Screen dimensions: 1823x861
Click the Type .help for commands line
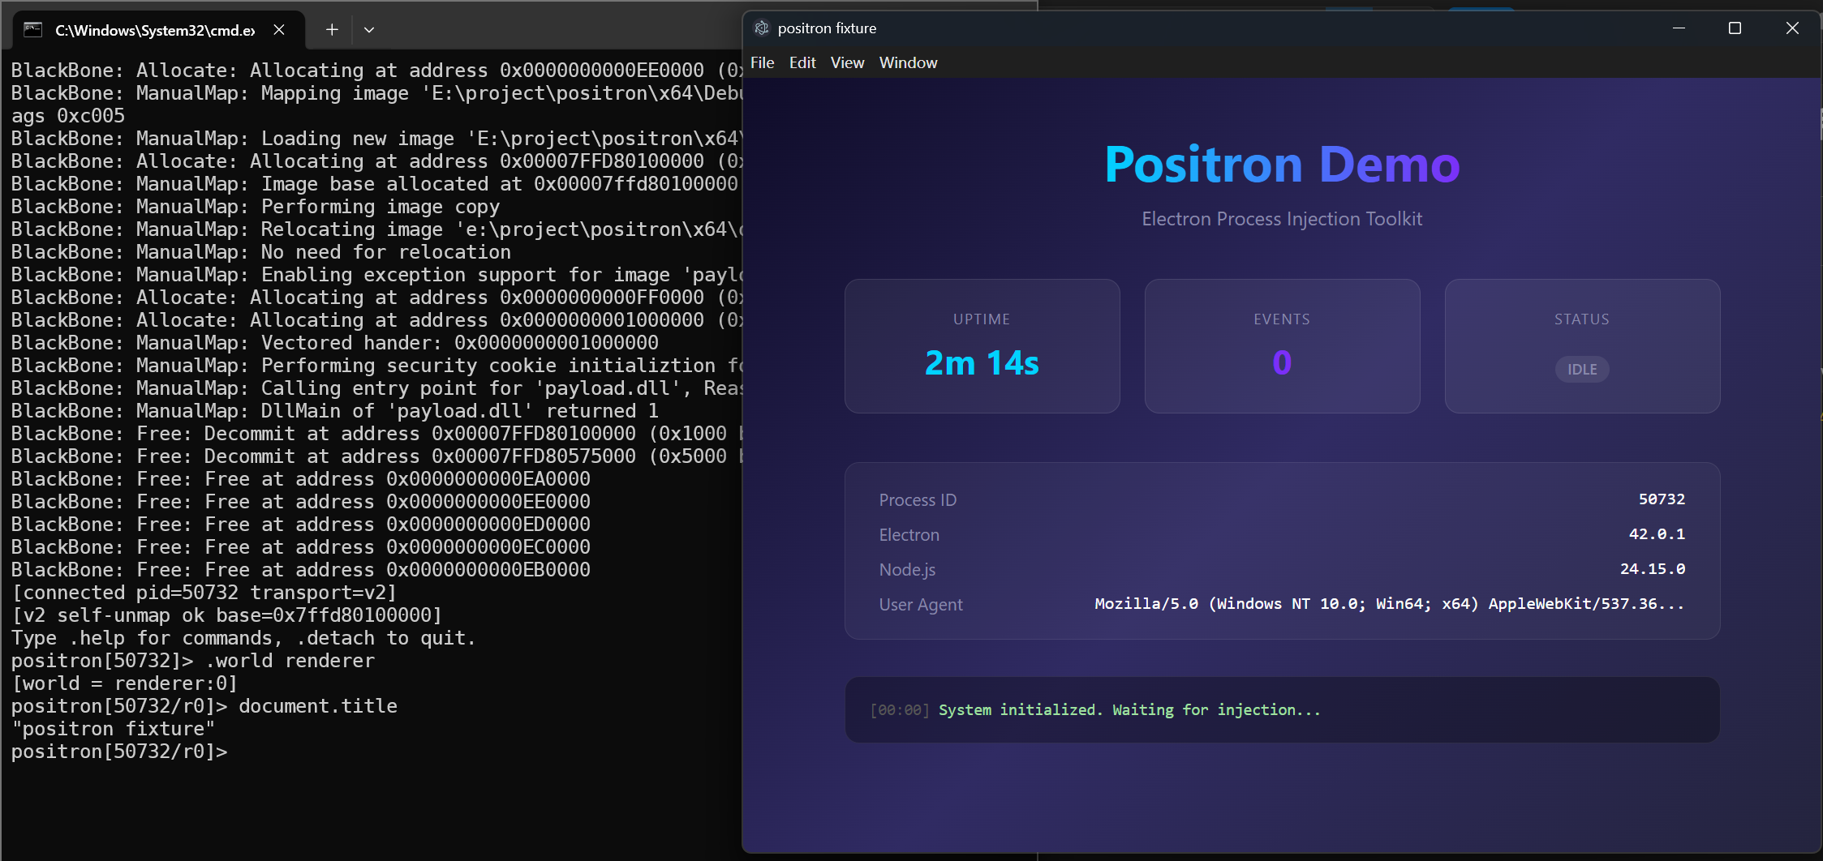coord(243,638)
